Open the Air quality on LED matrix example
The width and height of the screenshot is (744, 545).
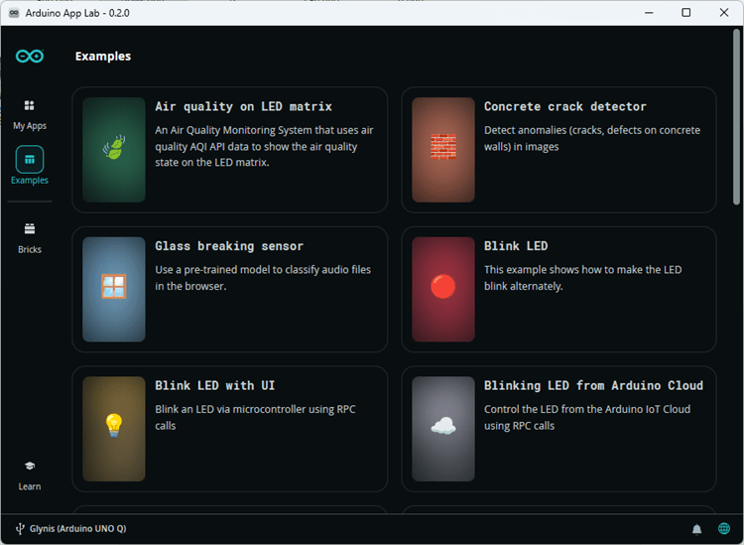click(x=243, y=106)
